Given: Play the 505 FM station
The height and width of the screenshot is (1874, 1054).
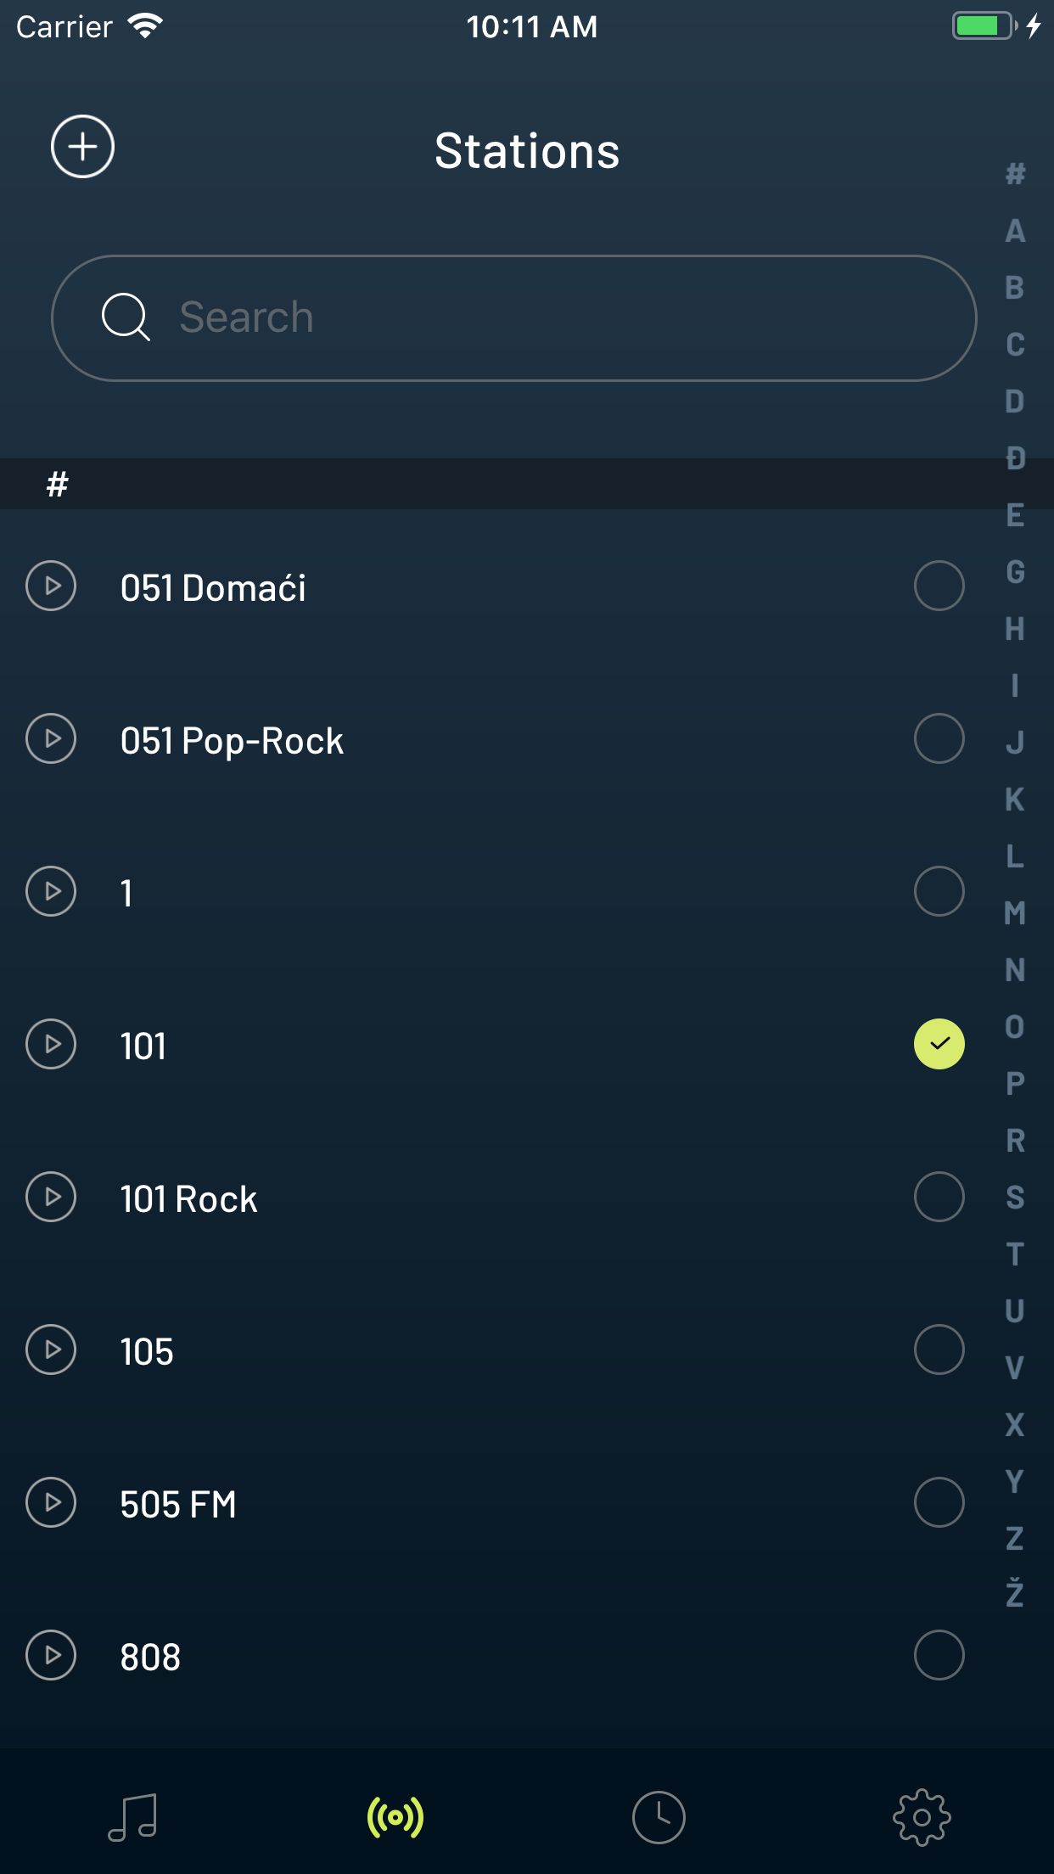Looking at the screenshot, I should (x=51, y=1502).
